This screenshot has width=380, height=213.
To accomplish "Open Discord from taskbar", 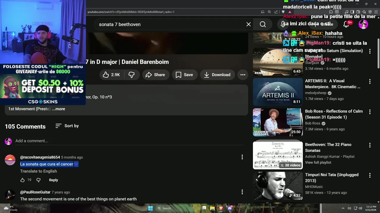I will [229, 208].
